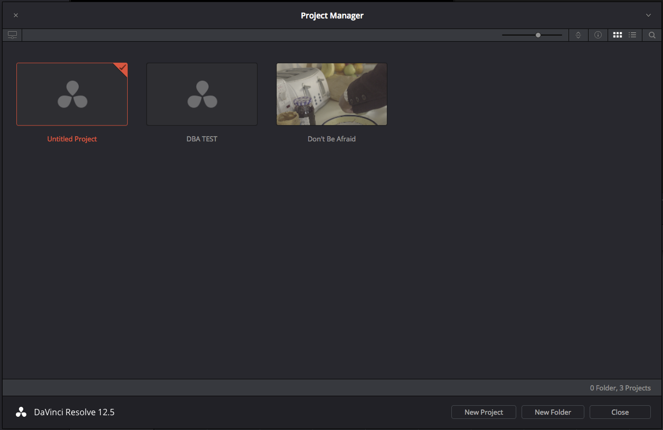Click the Project Manager title text

332,15
